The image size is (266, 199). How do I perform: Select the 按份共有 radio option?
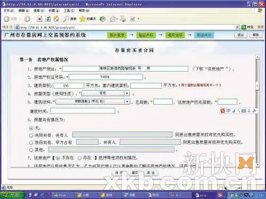(x=31, y=142)
